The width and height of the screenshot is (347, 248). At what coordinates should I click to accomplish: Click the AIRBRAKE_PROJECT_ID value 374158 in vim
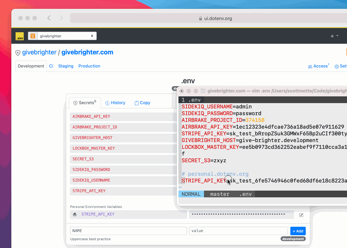[x=255, y=120]
